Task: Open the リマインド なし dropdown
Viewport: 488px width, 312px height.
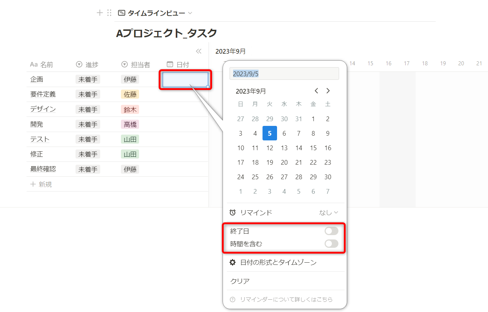Action: click(329, 213)
